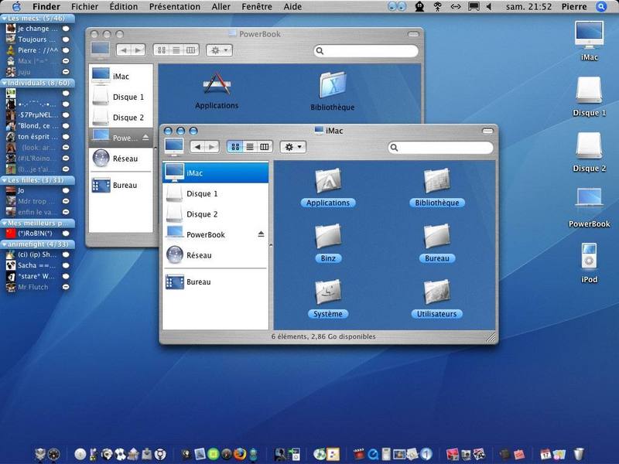Select contact "Sacha" in animefight group
Image resolution: width=619 pixels, height=464 pixels.
(37, 265)
